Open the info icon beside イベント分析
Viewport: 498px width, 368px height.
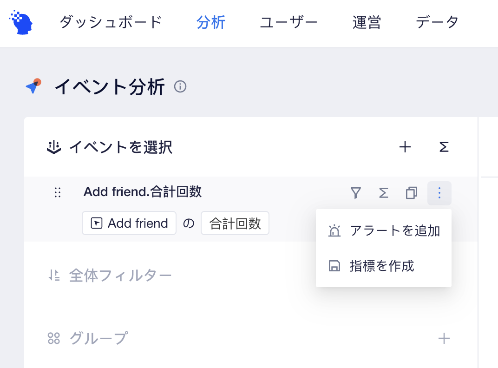(180, 86)
